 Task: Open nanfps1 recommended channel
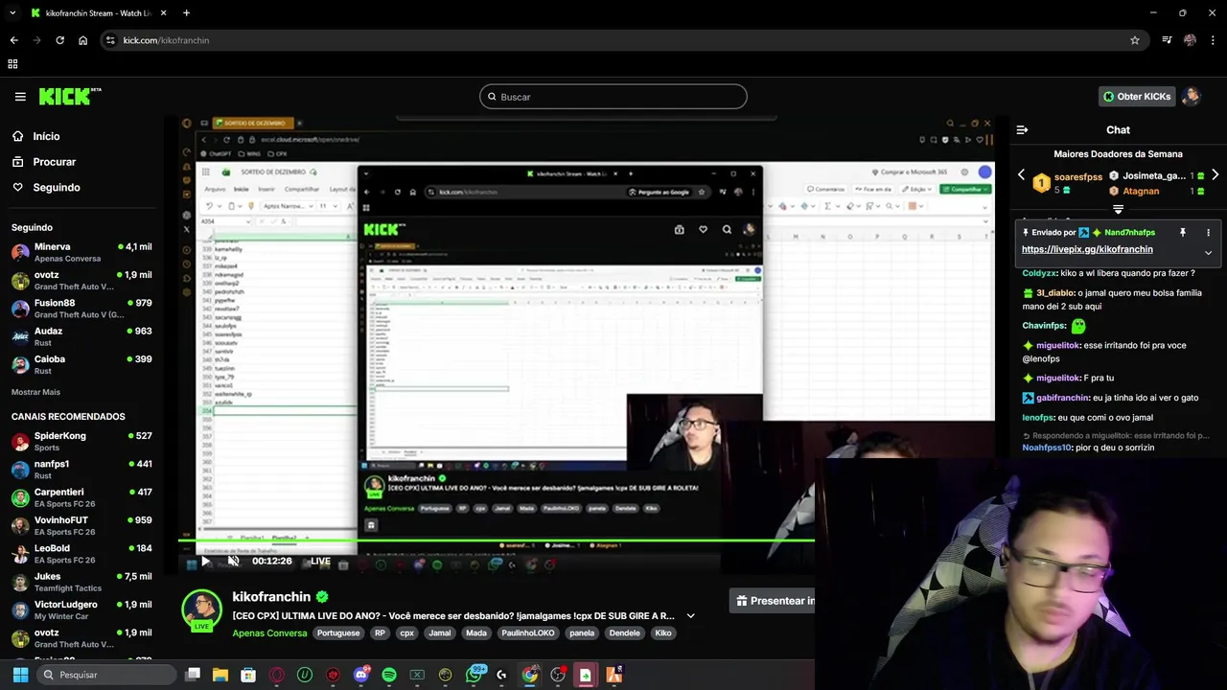point(81,470)
